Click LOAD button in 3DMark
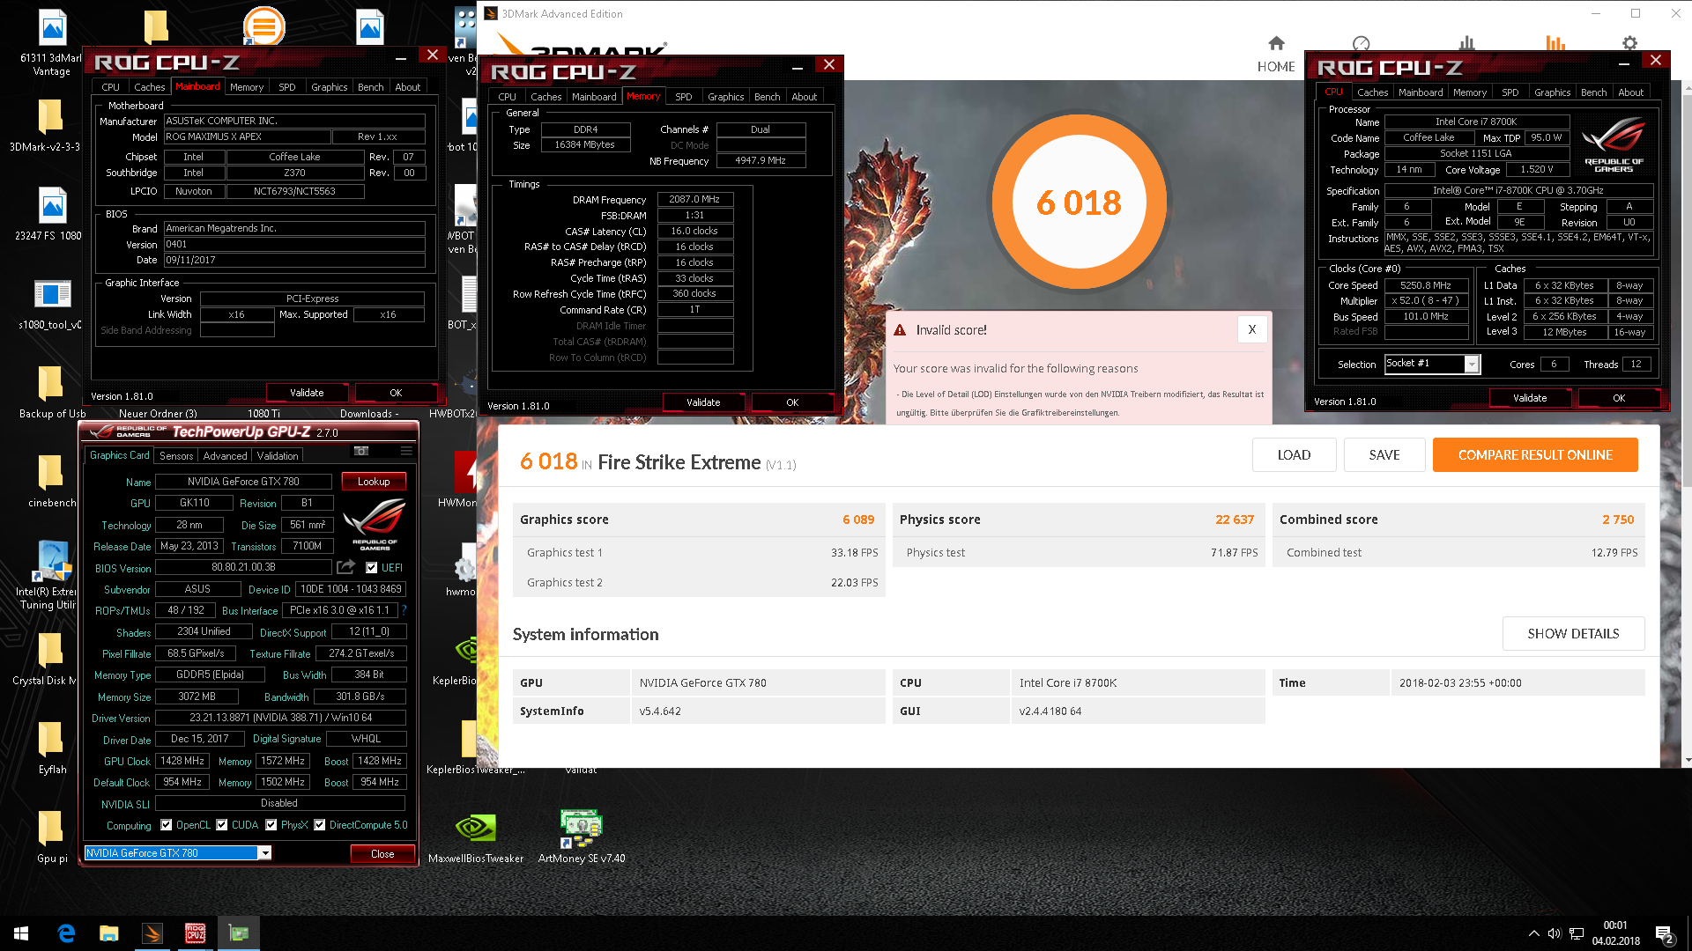The width and height of the screenshot is (1692, 951). tap(1294, 455)
